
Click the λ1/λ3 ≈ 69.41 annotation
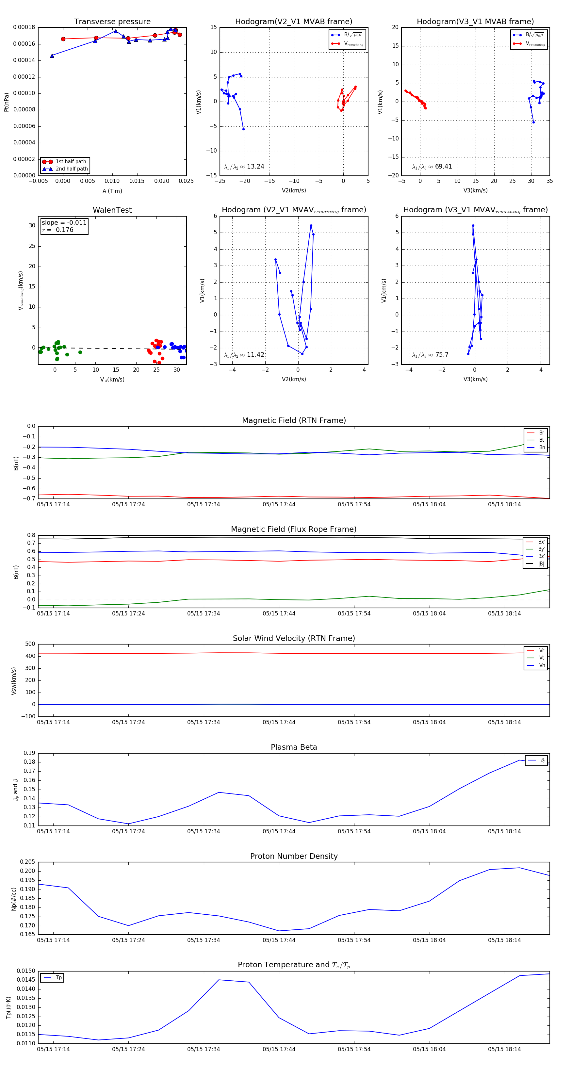(x=432, y=167)
